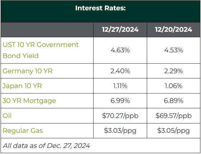Click the $69.57/ppb oil price

click(x=173, y=116)
